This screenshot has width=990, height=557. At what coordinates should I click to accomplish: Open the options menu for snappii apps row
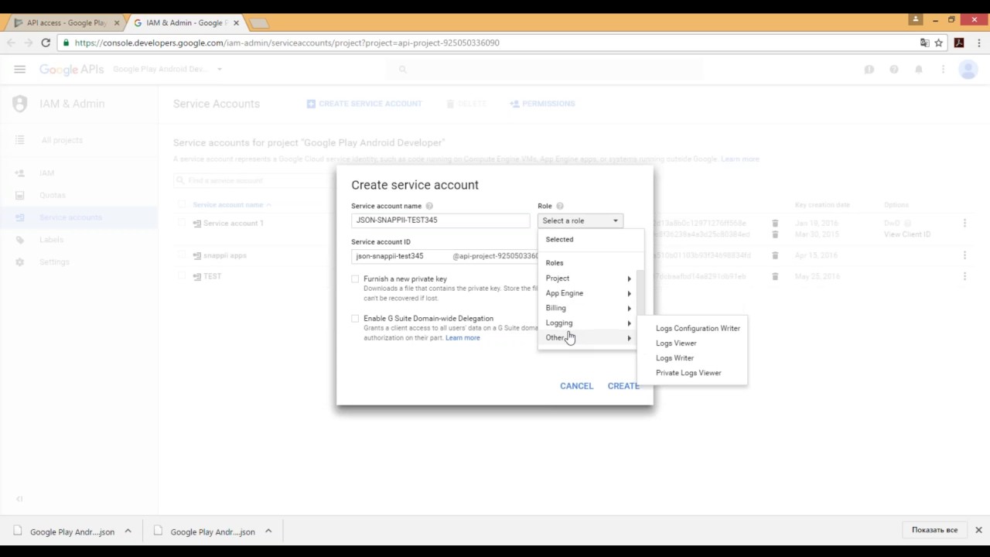964,255
